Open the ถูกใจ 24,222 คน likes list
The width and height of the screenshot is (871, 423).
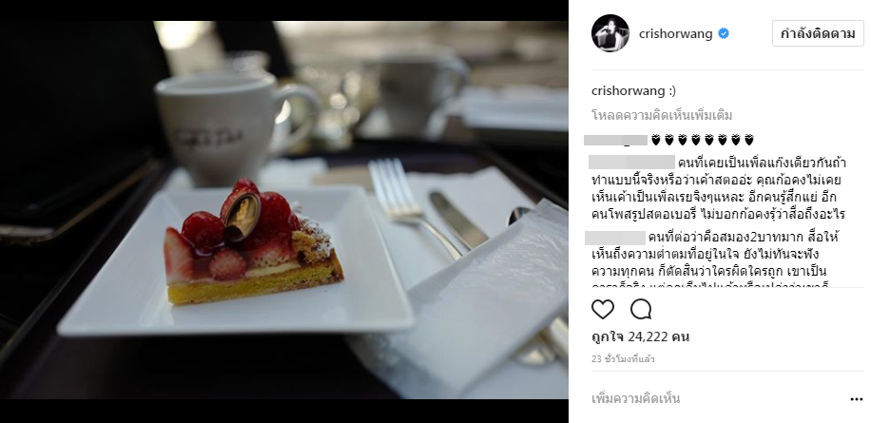(641, 336)
